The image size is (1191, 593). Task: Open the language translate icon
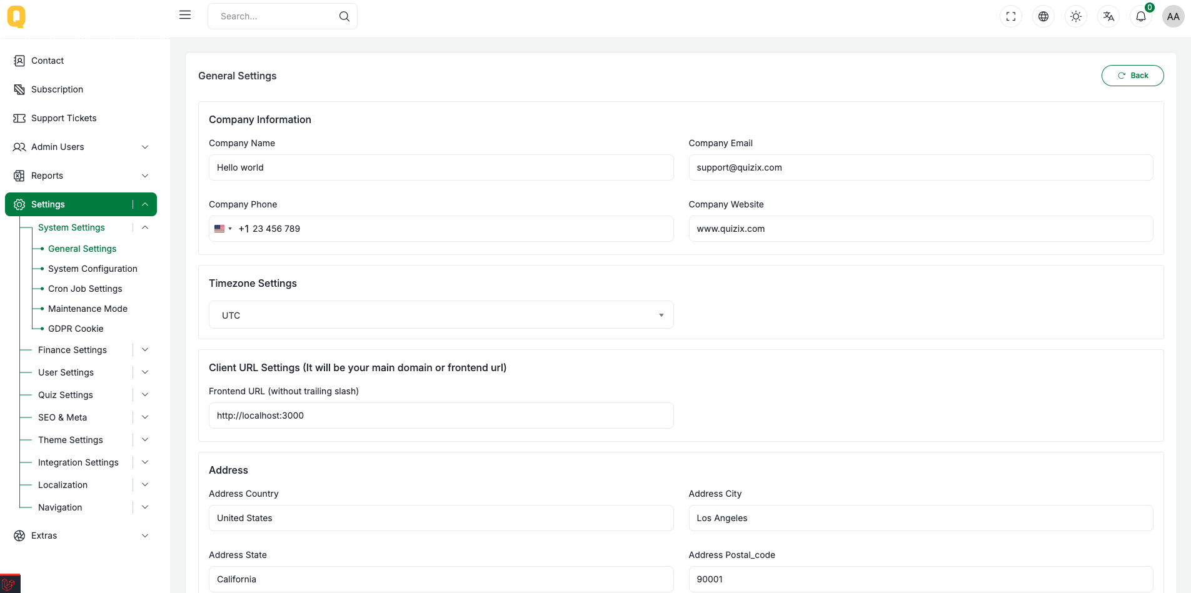(1108, 16)
